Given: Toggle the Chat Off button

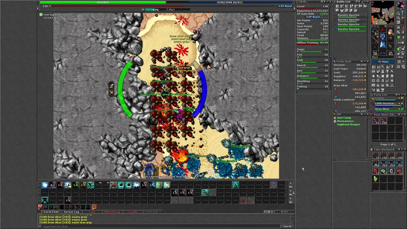Looking at the screenshot, I should tap(287, 226).
